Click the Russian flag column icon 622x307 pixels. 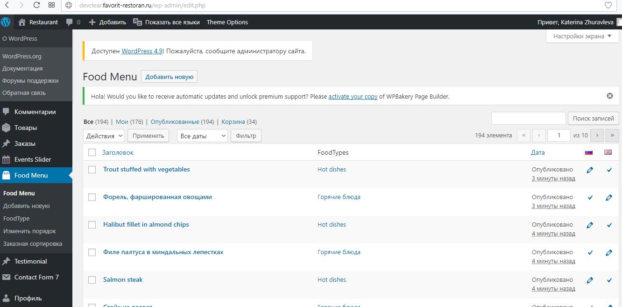click(588, 152)
